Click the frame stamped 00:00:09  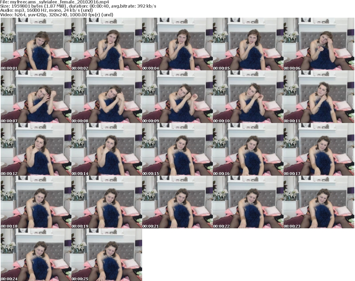point(177,97)
